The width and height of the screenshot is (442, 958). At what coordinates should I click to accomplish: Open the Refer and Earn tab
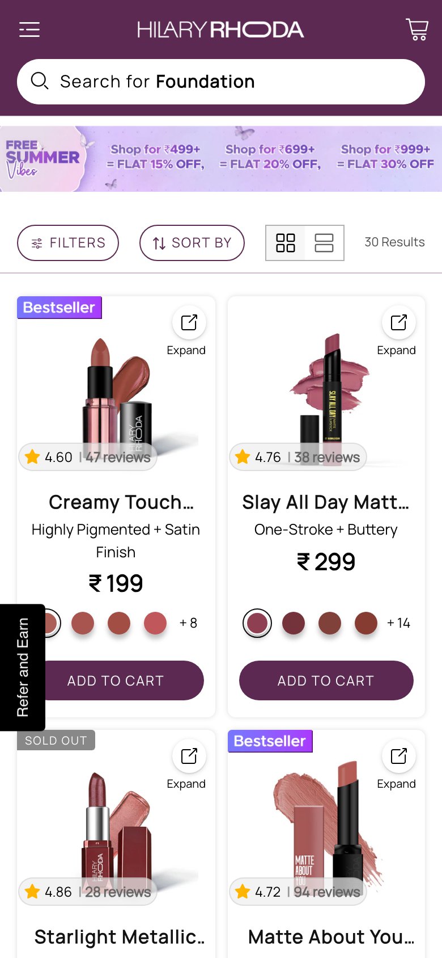click(23, 667)
